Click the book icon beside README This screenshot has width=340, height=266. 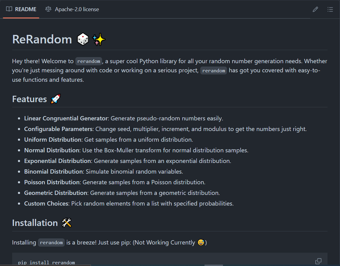(9, 9)
